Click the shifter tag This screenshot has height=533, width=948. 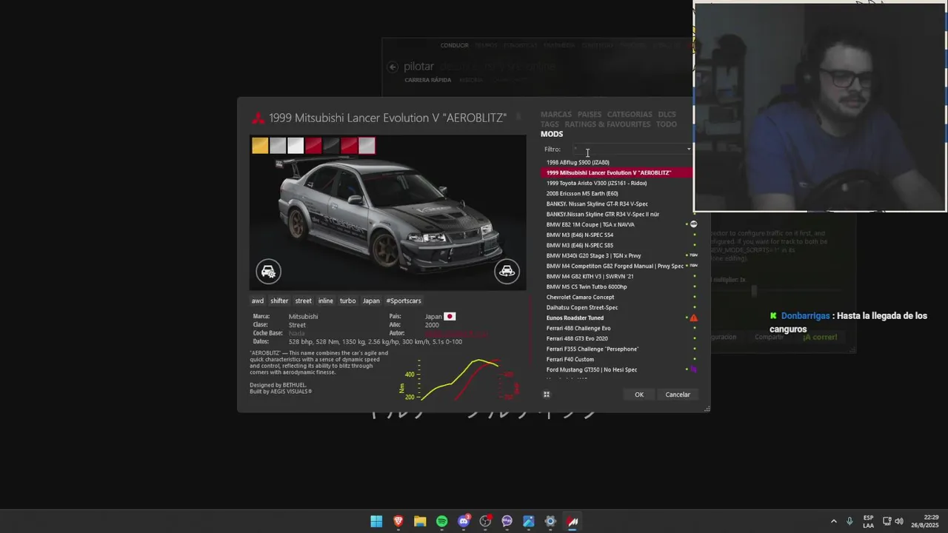click(279, 301)
